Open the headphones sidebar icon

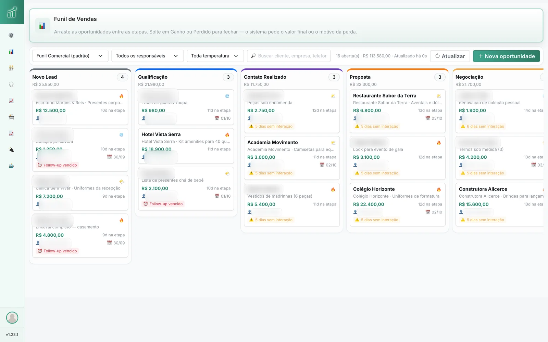(11, 84)
